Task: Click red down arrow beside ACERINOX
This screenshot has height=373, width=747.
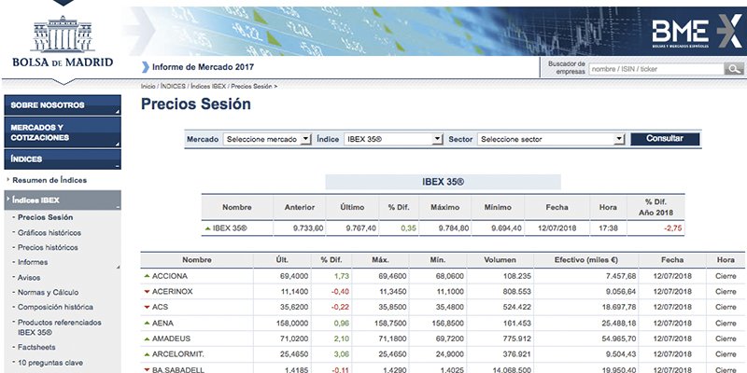Action: coord(147,292)
